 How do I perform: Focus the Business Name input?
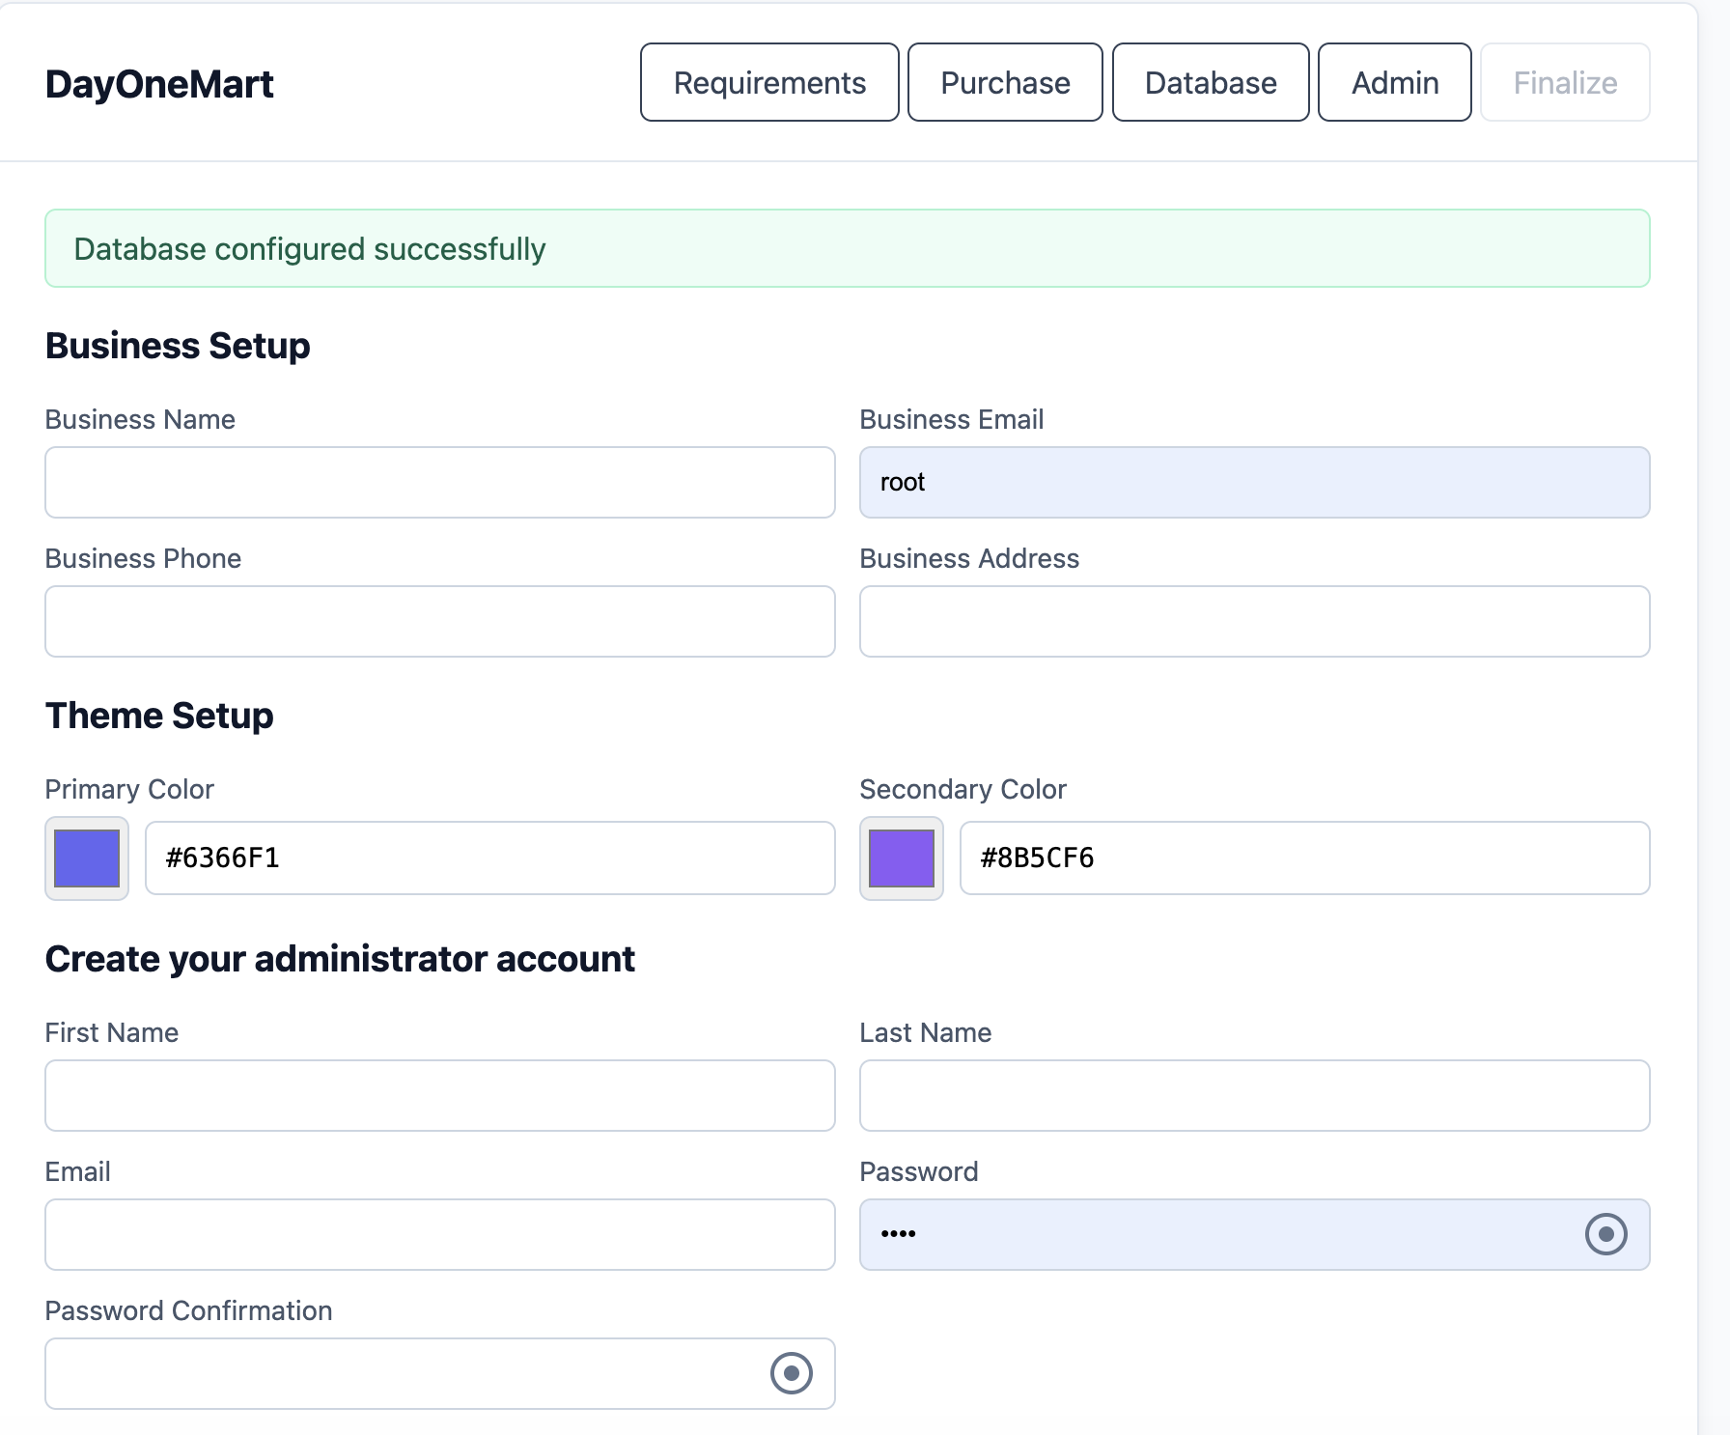439,482
